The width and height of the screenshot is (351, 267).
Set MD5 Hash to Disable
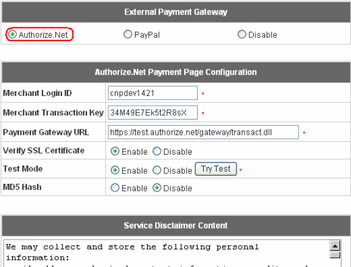tap(157, 188)
